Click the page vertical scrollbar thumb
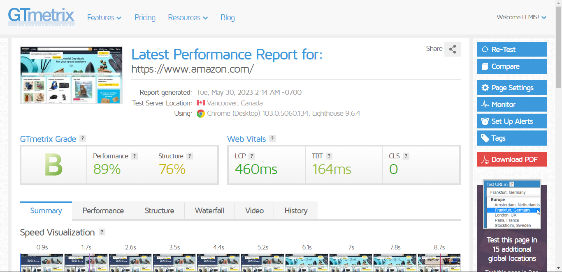Screen dimensions: 562x272 pyautogui.click(x=558, y=47)
